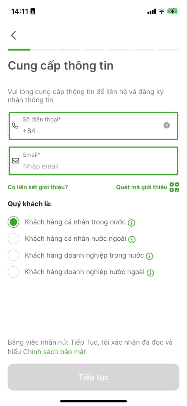
Task: Open the QR code scanner icon
Action: point(174,187)
